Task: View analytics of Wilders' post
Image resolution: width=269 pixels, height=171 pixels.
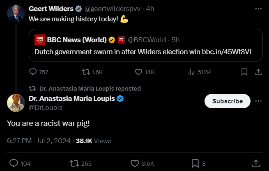Action: pos(191,72)
